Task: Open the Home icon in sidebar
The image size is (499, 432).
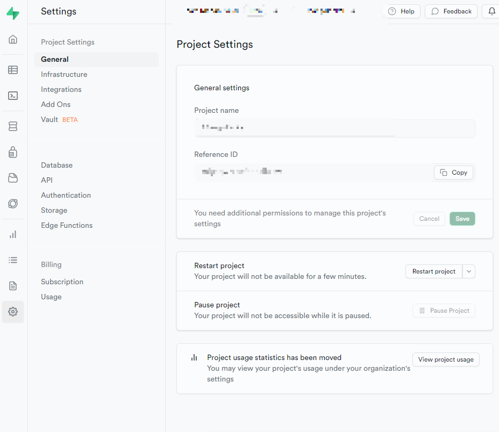Action: [x=13, y=39]
